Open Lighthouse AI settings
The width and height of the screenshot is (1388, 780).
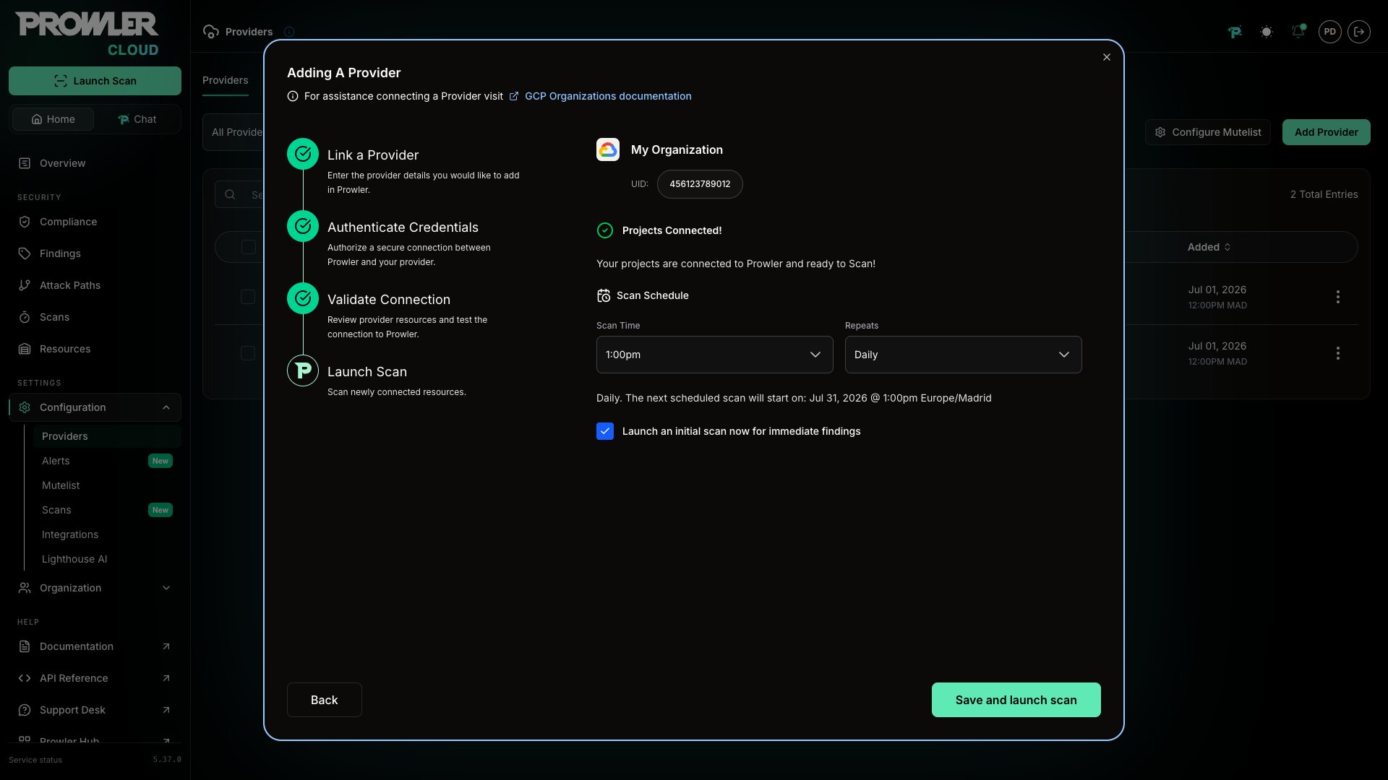pyautogui.click(x=107, y=559)
